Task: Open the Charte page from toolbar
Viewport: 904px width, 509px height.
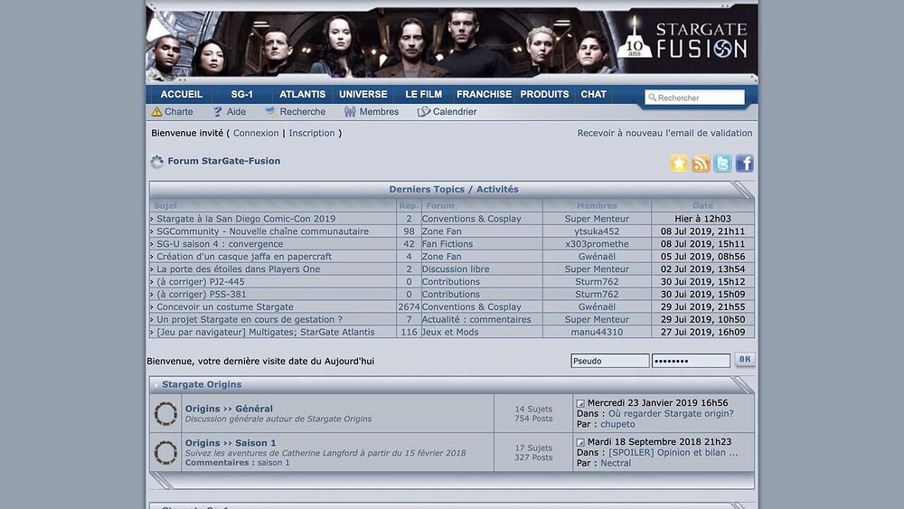Action: [172, 112]
